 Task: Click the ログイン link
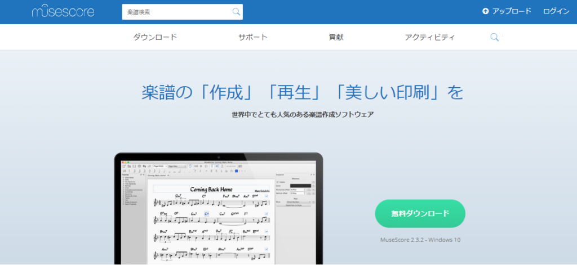pos(556,11)
